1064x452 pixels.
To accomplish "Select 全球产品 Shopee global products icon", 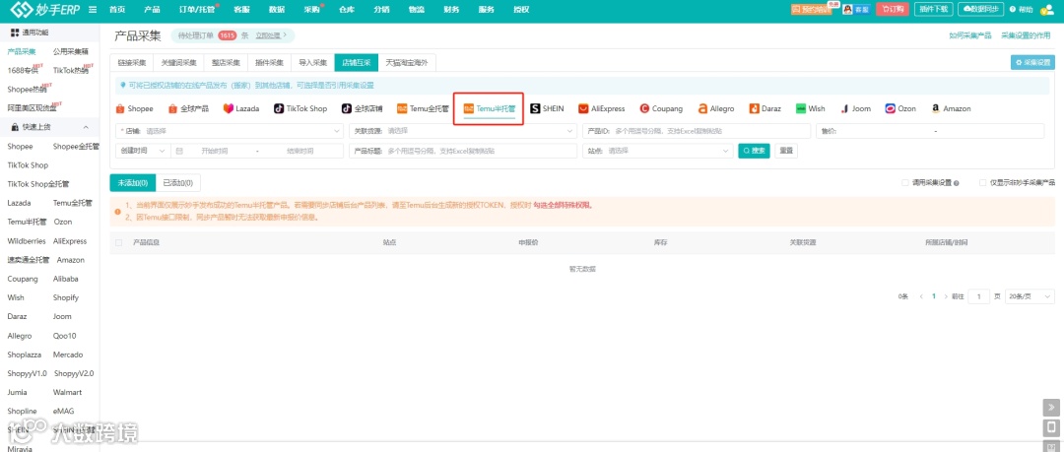I will click(x=173, y=108).
